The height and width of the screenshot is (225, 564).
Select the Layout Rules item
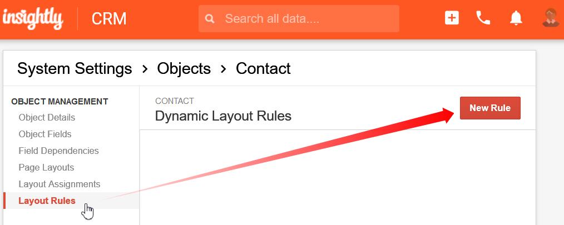pyautogui.click(x=47, y=201)
